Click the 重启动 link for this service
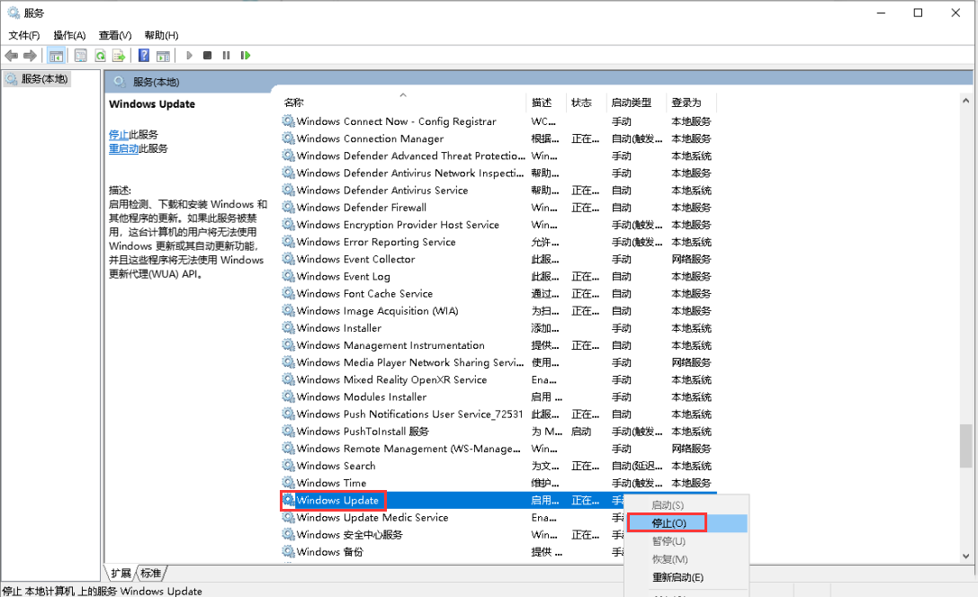Image resolution: width=978 pixels, height=597 pixels. tap(123, 148)
